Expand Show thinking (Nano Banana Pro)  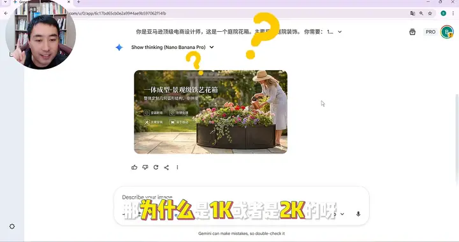[x=172, y=47]
